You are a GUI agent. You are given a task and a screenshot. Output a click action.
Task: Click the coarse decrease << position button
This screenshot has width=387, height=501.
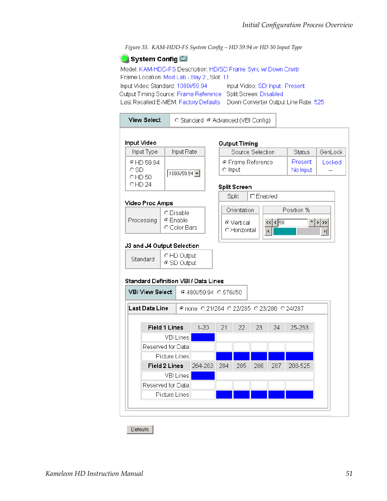point(269,222)
